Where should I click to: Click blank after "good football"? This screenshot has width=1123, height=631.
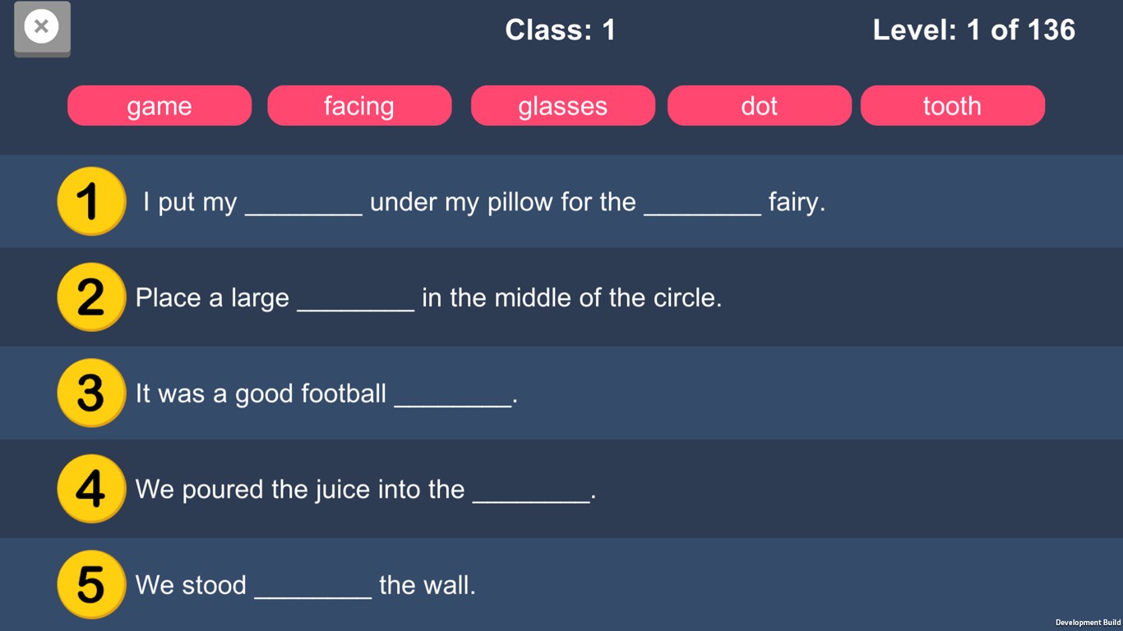click(x=453, y=396)
